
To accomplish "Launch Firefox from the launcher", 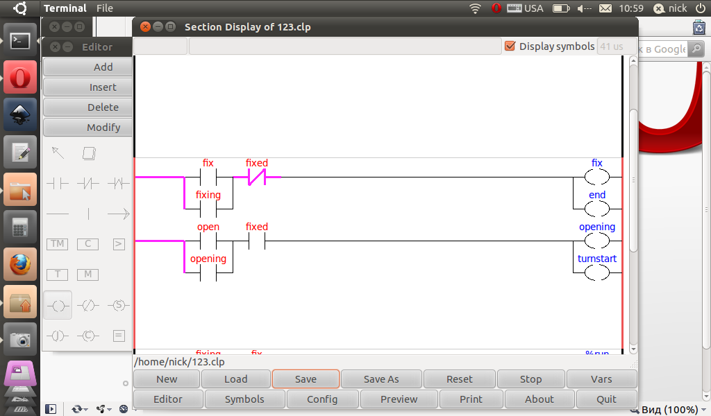I will click(20, 264).
